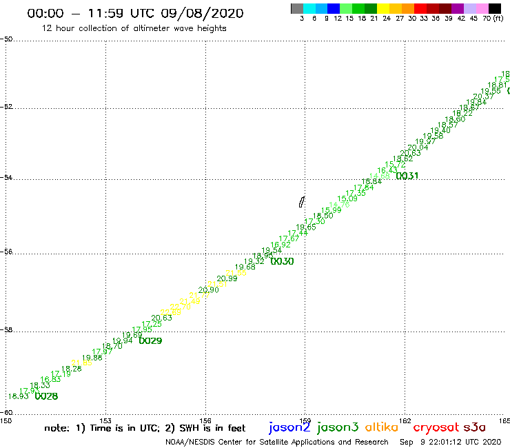Select the yellow swatch in the color scale

click(383, 8)
